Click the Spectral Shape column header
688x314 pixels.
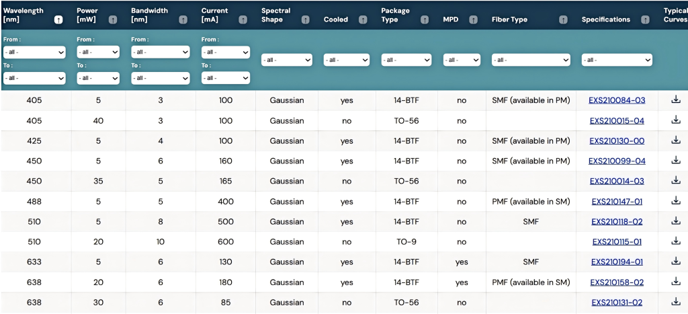(x=276, y=15)
